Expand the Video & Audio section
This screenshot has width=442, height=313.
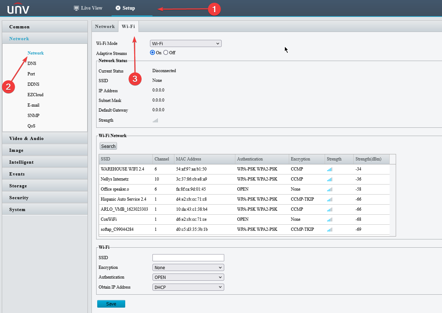(x=45, y=138)
